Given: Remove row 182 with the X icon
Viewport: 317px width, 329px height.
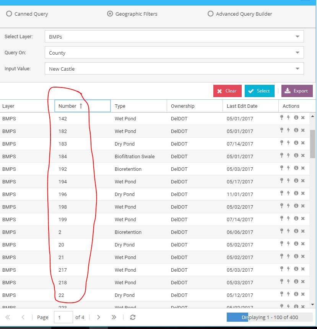Looking at the screenshot, I should (x=303, y=130).
